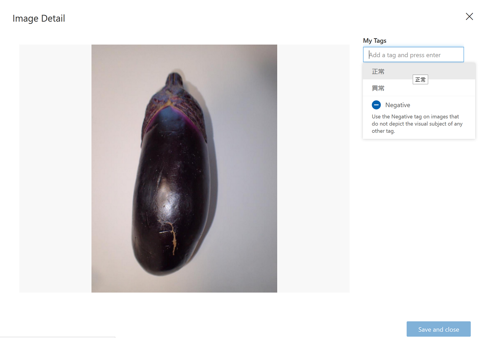
Task: Click the tan scratch mark on eggplant
Action: click(x=171, y=234)
